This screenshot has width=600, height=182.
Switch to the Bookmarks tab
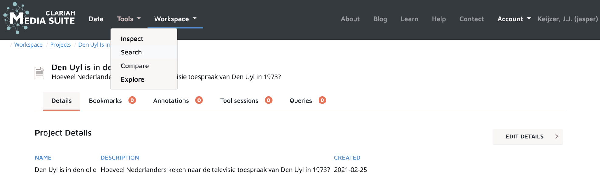pyautogui.click(x=105, y=101)
